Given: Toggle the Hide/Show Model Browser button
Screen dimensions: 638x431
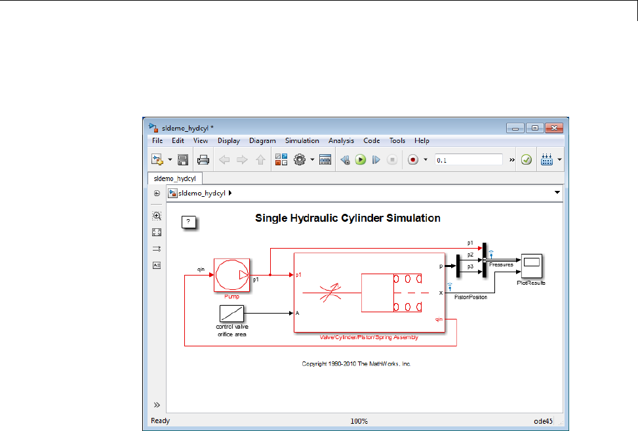Looking at the screenshot, I should point(157,194).
